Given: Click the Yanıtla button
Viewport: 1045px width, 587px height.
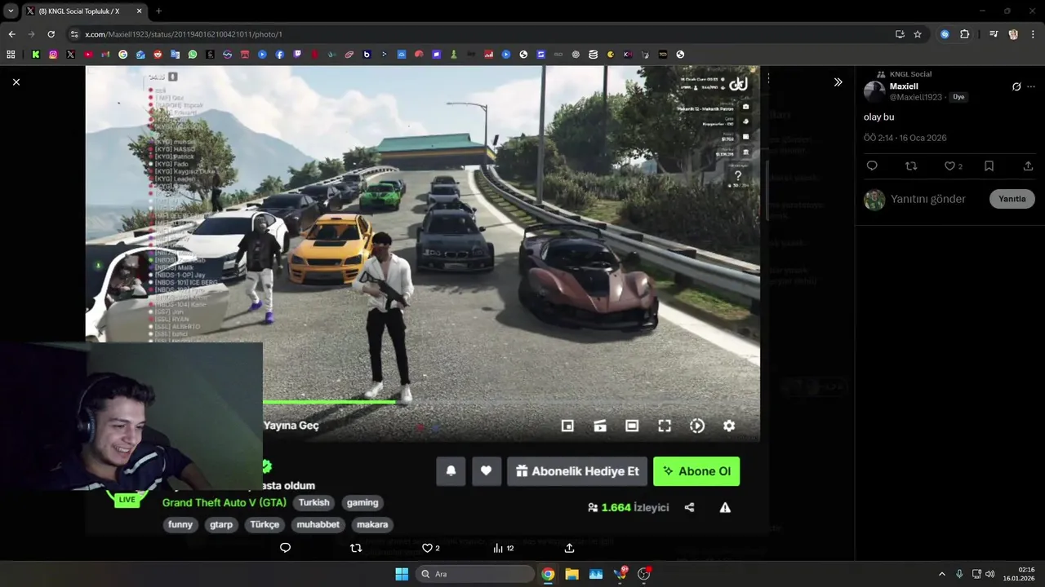Looking at the screenshot, I should pyautogui.click(x=1012, y=199).
